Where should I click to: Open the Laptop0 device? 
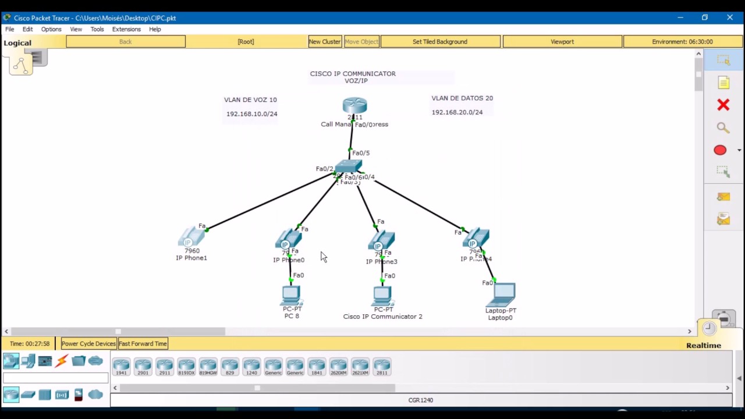[501, 294]
